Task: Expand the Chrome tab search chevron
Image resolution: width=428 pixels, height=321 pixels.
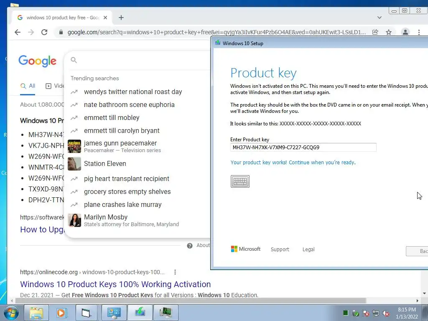Action: coord(380,18)
